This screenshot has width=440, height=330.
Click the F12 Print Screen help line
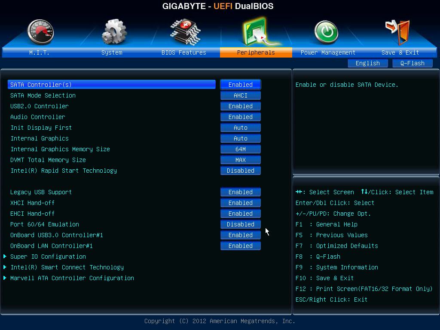[364, 289]
